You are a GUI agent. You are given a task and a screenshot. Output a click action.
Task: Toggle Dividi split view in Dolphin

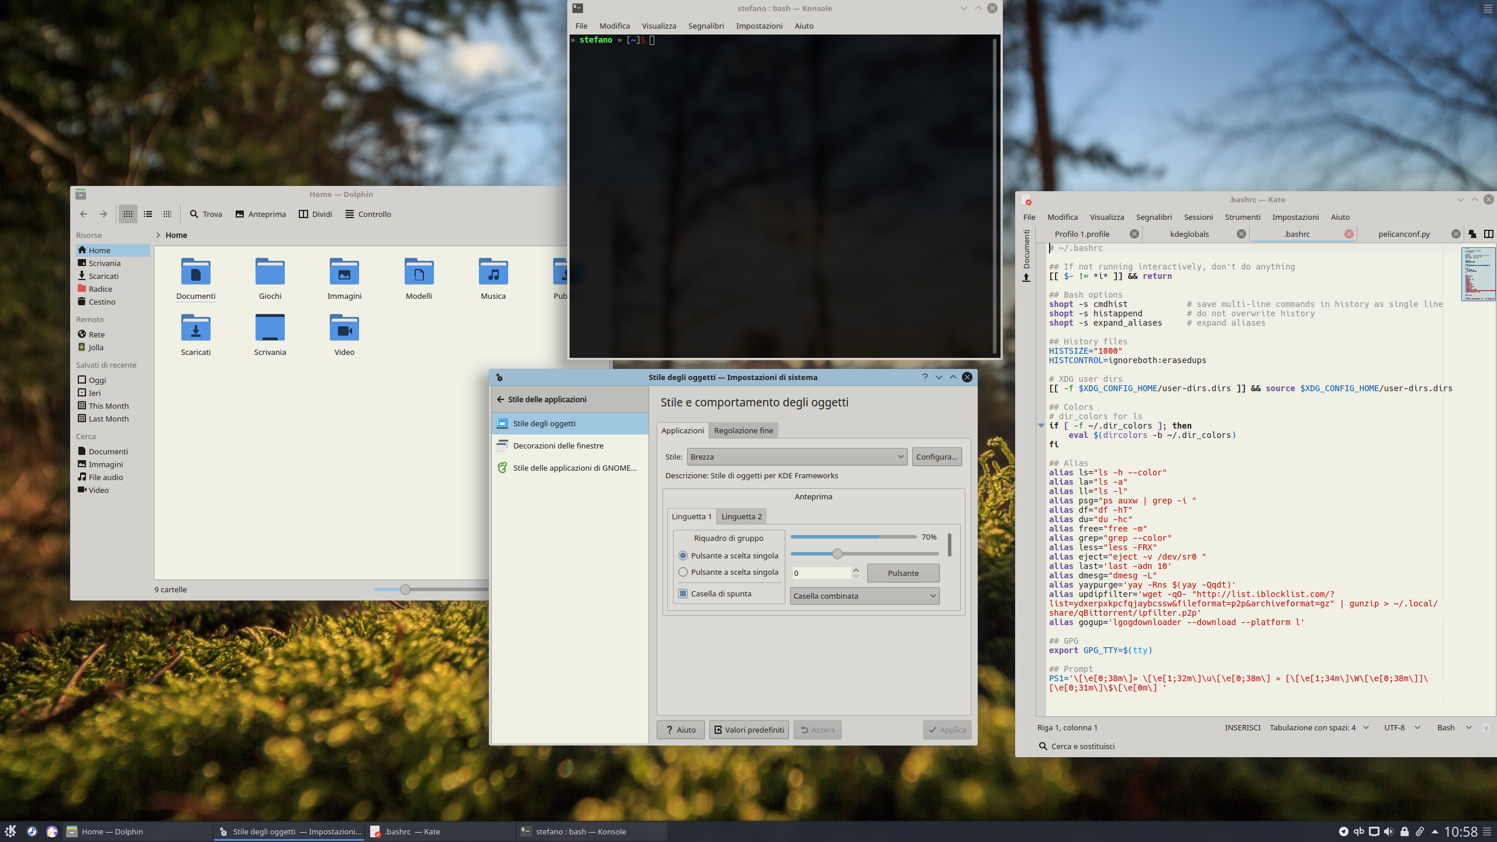coord(316,214)
